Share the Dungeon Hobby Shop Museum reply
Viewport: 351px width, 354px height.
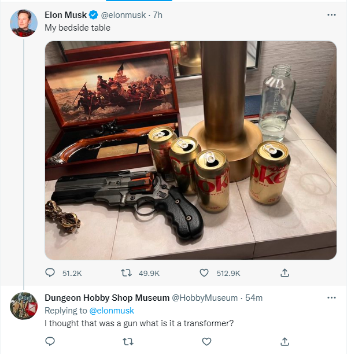285,341
